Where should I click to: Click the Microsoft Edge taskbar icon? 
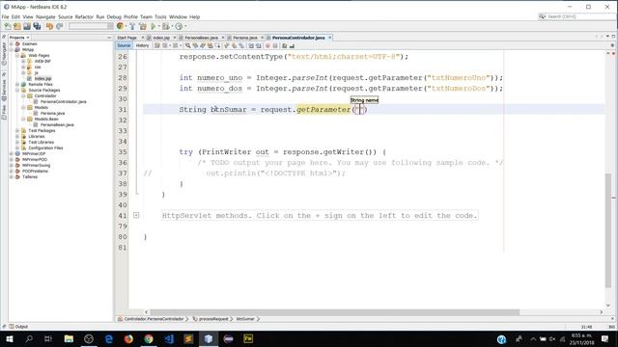coord(108,338)
